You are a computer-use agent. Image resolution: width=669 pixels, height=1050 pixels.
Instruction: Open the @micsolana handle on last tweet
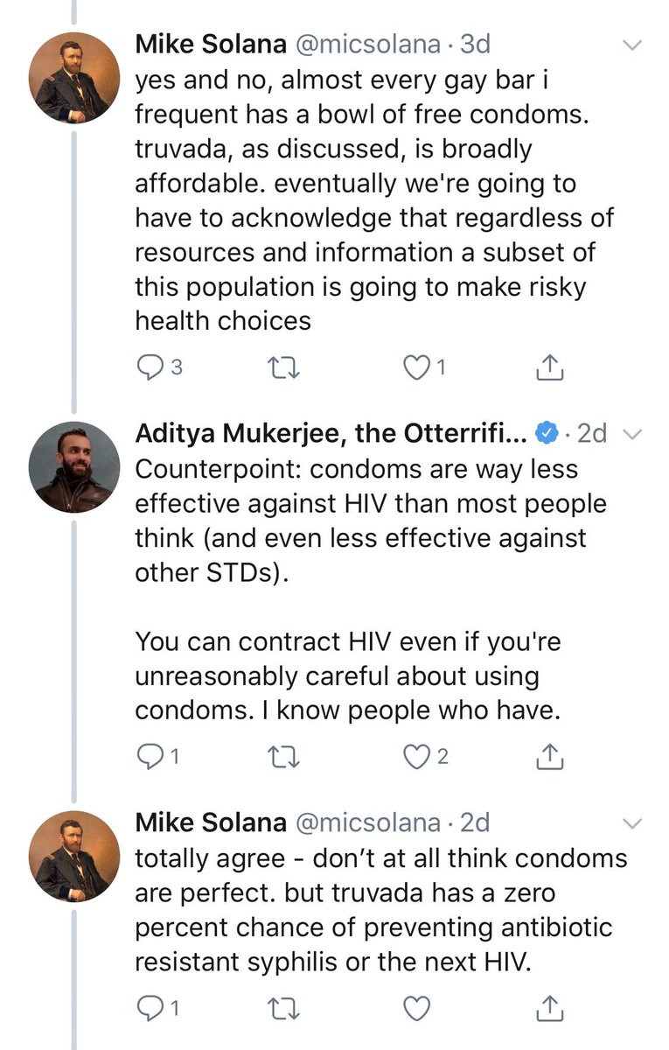(x=366, y=822)
